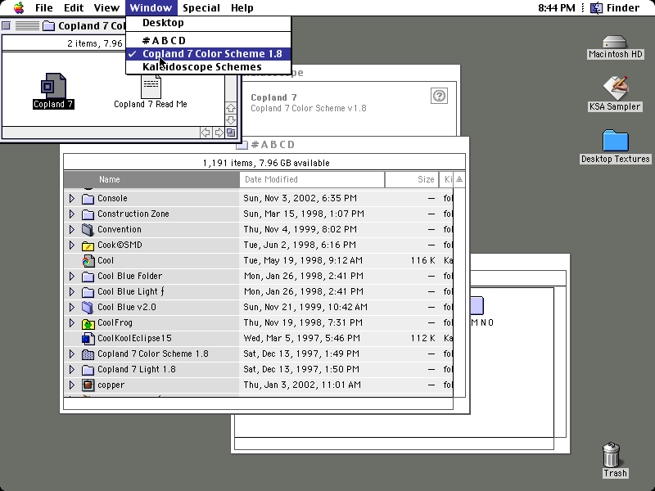The height and width of the screenshot is (491, 655).
Task: Expand the Cook©SMD folder
Action: tap(72, 245)
